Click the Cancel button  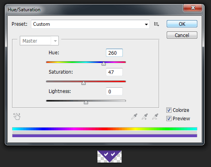(182, 35)
